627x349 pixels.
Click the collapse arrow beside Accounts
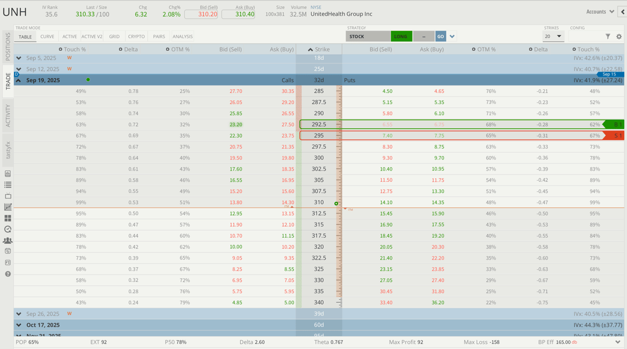point(622,12)
